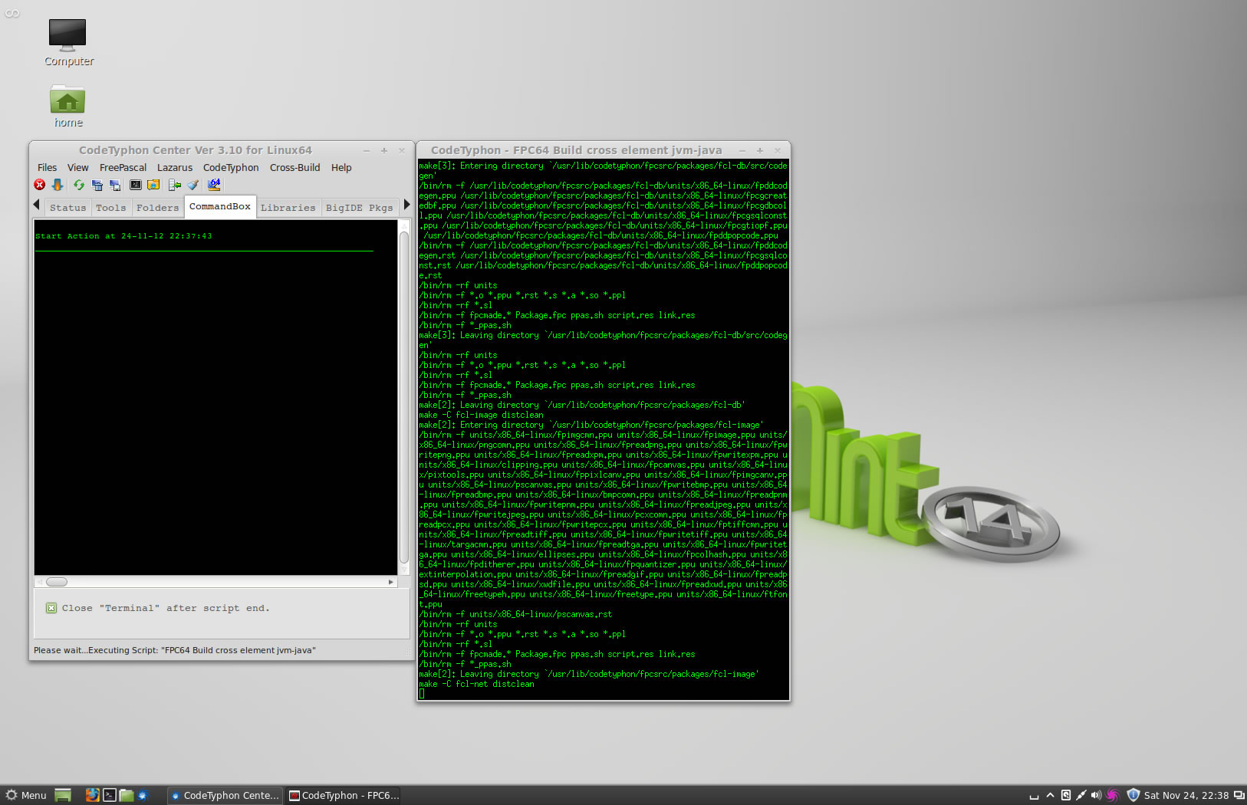Open the Files menu
Screen dimensions: 1247x805
tap(48, 168)
